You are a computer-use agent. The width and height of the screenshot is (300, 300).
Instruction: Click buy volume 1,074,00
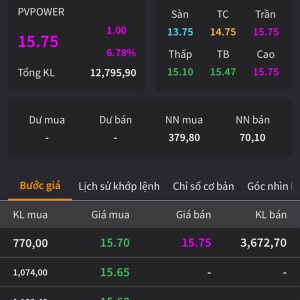pos(30,272)
